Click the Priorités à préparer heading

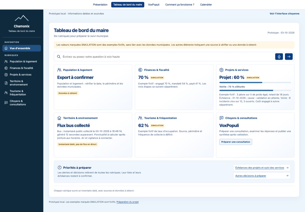point(77,168)
